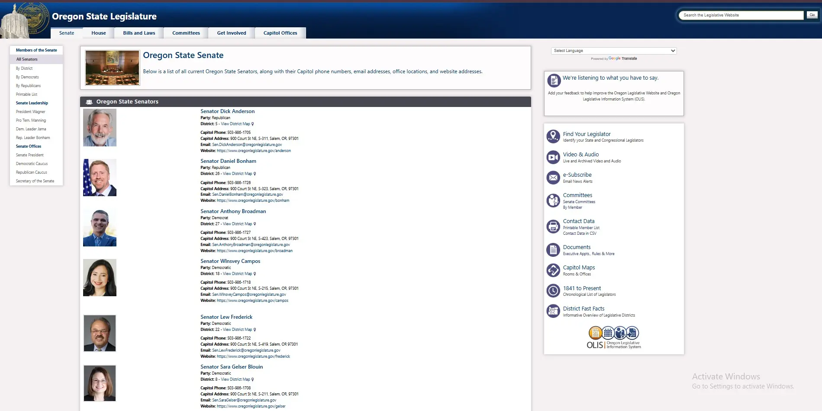
Task: Click the feedback survey icon
Action: point(554,81)
